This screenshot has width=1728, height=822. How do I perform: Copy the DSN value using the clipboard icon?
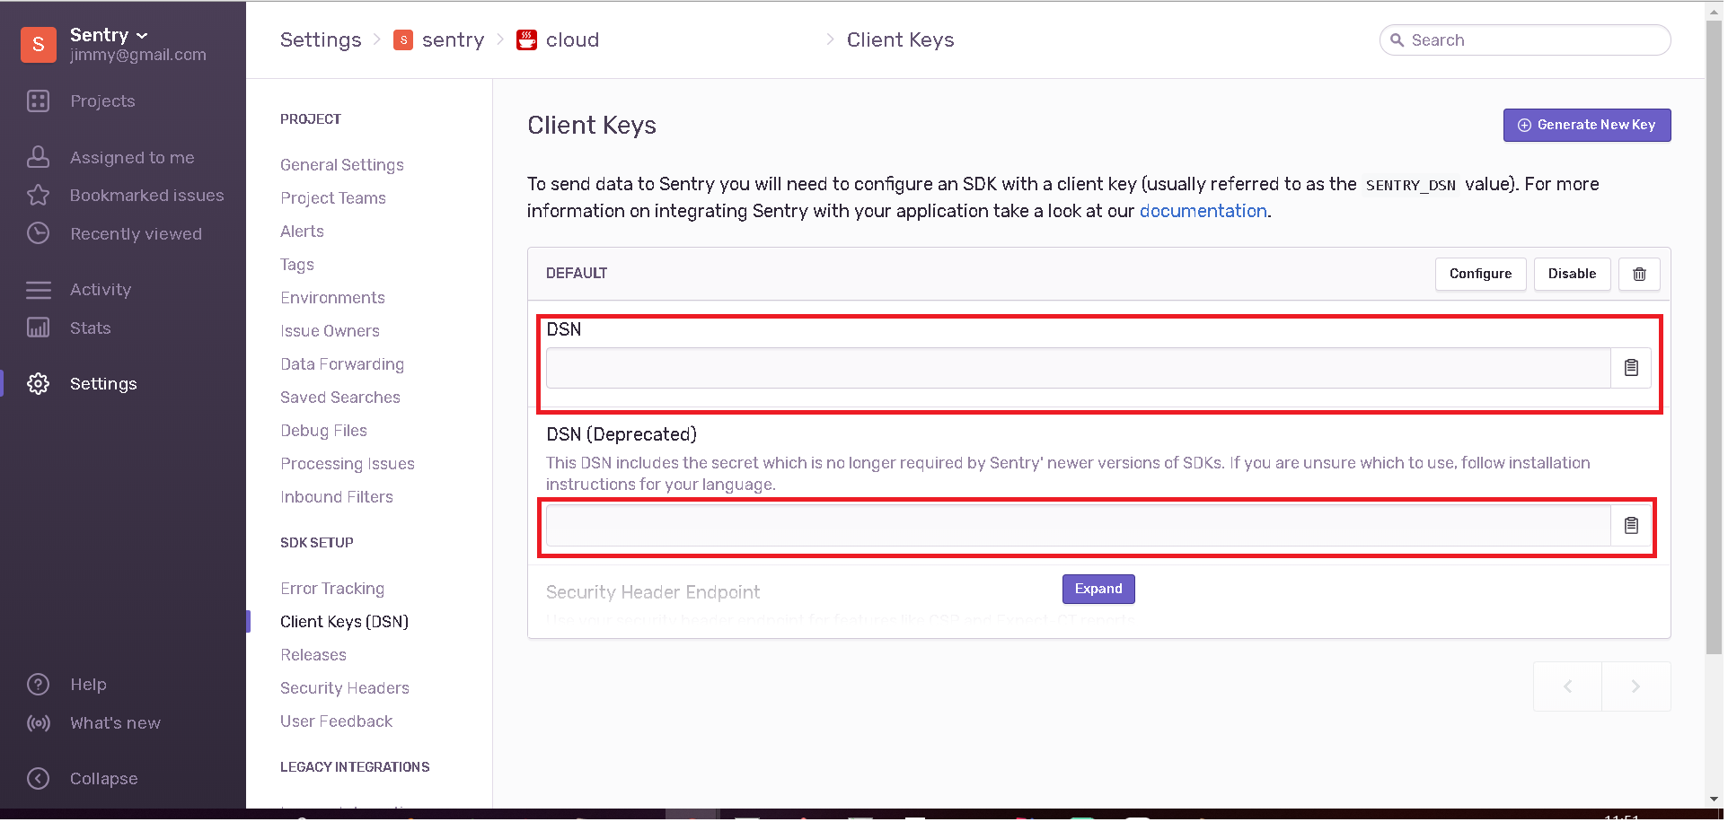1631,367
